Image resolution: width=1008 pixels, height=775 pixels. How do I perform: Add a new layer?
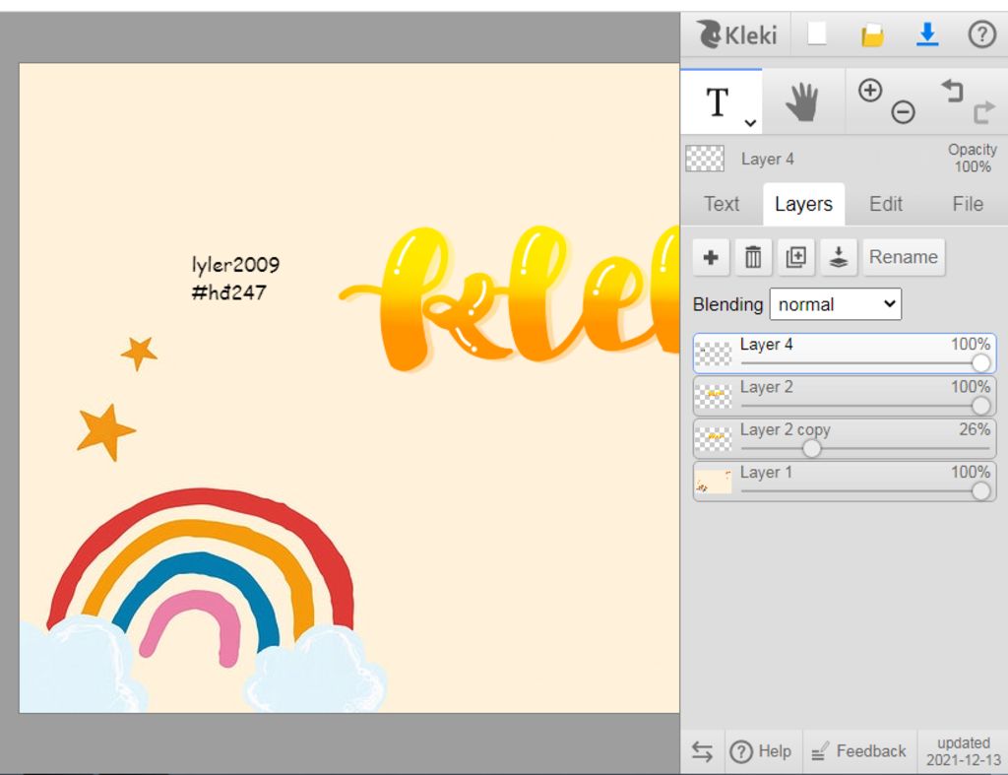(x=711, y=257)
